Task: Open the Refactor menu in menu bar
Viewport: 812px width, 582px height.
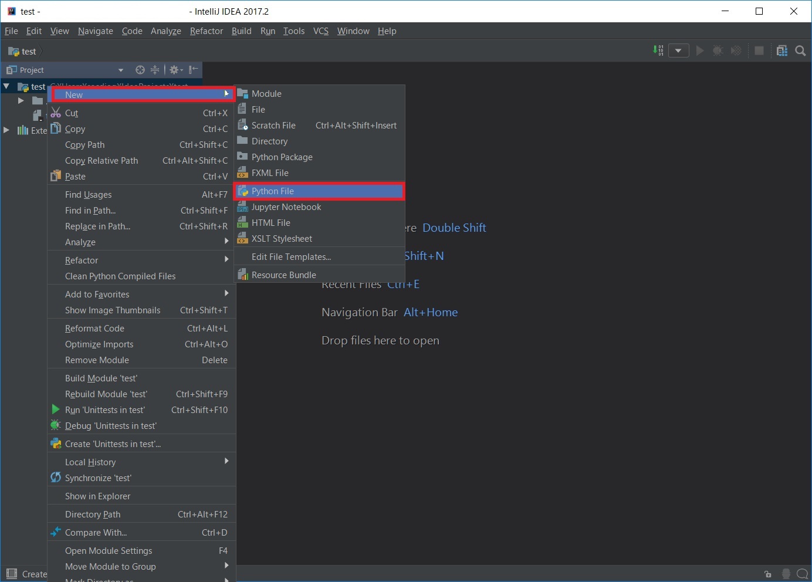Action: coord(206,31)
